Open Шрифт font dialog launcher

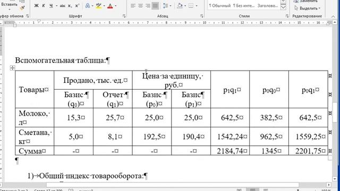tap(124, 16)
